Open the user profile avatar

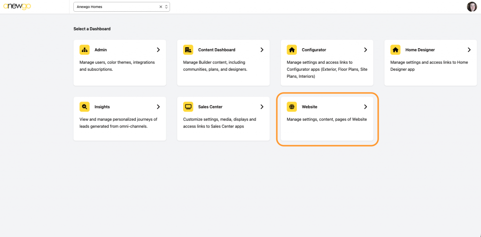coord(472,7)
